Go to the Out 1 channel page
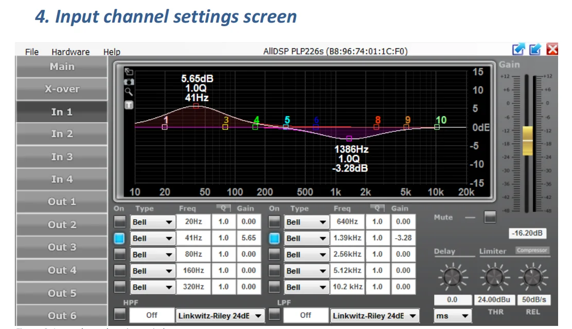 62,202
